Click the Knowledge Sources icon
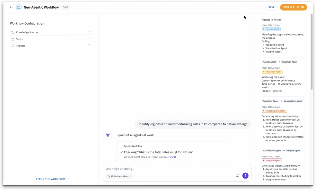The image size is (316, 190). [13, 32]
